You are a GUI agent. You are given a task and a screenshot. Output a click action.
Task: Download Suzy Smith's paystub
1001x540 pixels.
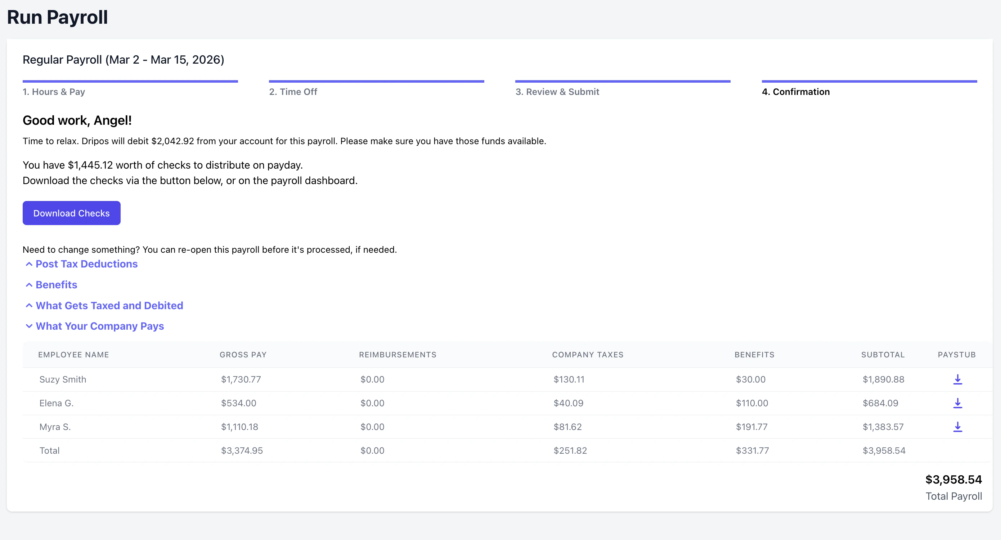[957, 379]
